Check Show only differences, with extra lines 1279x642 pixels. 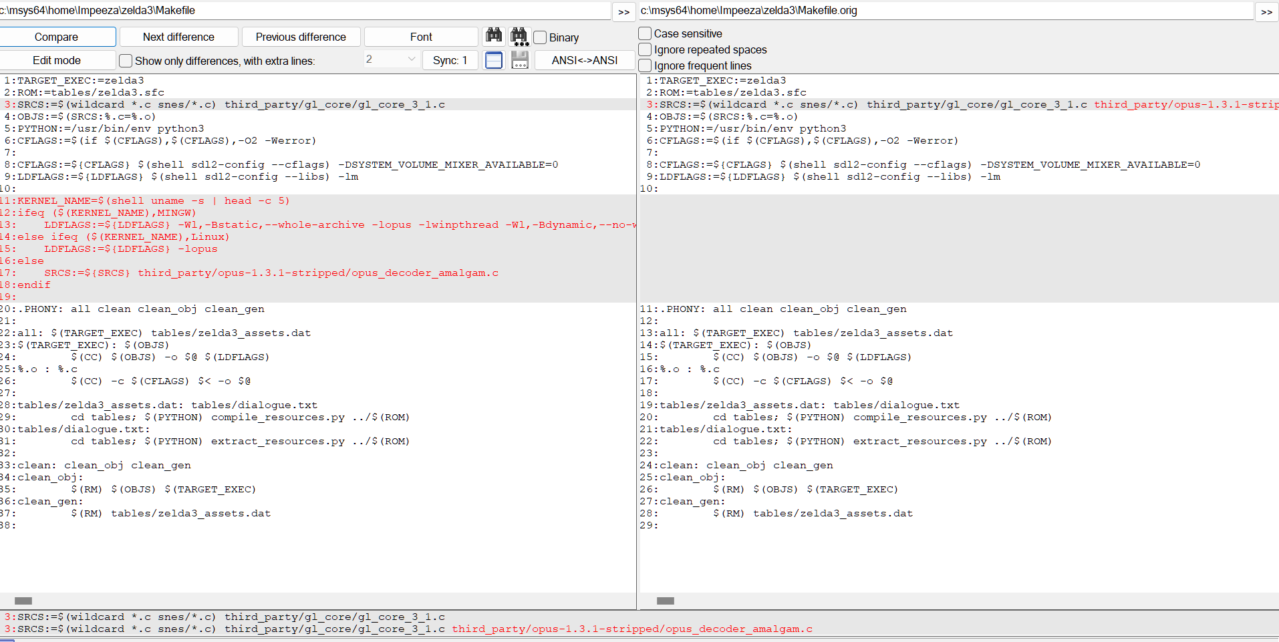point(126,61)
